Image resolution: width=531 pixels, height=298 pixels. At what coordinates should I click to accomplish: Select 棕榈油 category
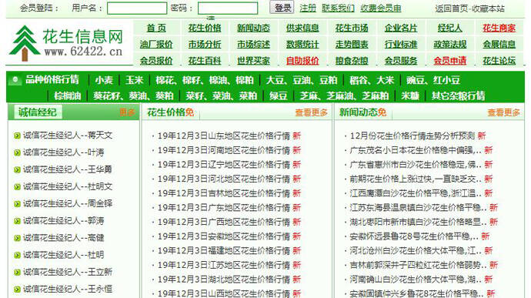pyautogui.click(x=68, y=96)
